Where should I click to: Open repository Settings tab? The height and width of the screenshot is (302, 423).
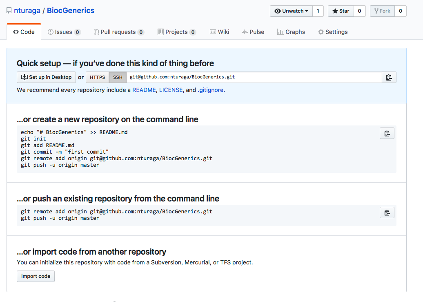(x=333, y=32)
